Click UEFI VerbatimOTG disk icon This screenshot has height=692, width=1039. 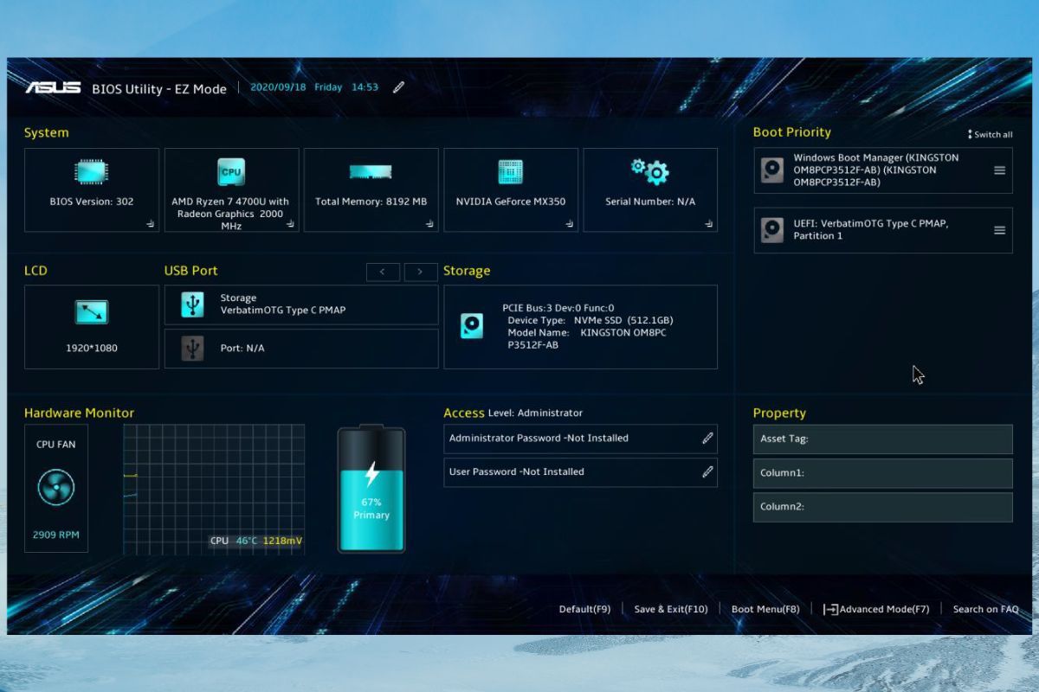(x=772, y=230)
